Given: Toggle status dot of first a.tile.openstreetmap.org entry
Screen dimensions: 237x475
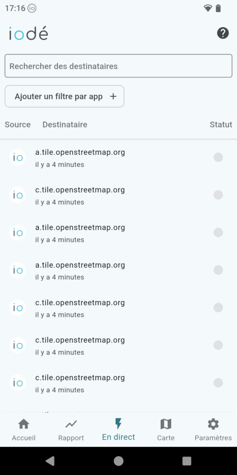Looking at the screenshot, I should (x=218, y=158).
